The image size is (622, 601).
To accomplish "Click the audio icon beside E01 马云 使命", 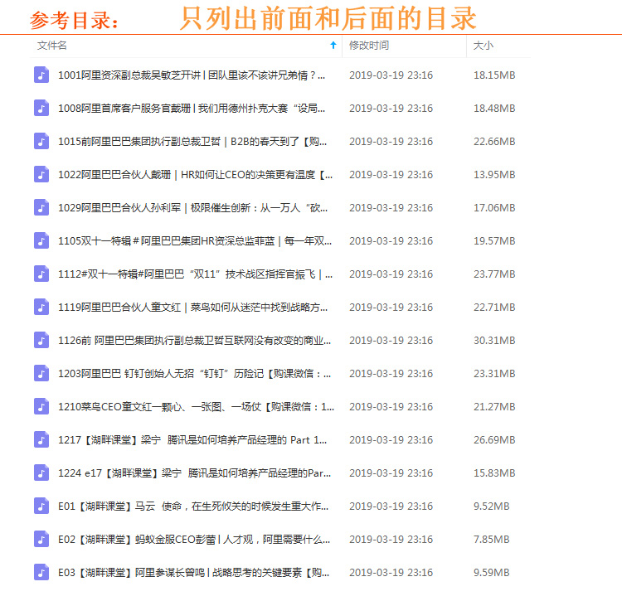I will (41, 506).
